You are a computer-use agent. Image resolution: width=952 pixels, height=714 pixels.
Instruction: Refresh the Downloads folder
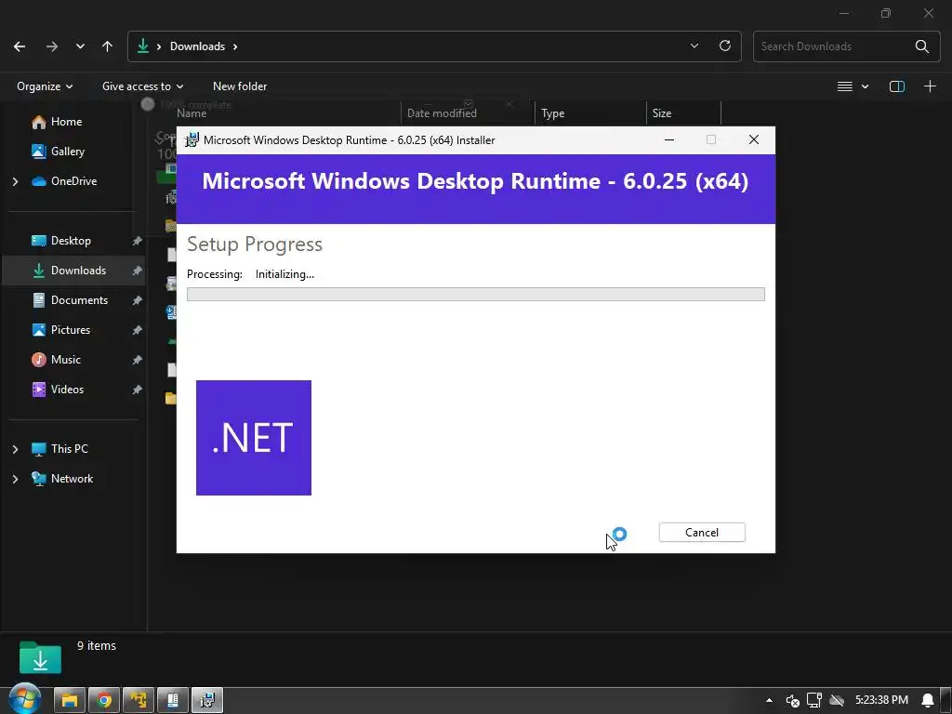(x=725, y=46)
